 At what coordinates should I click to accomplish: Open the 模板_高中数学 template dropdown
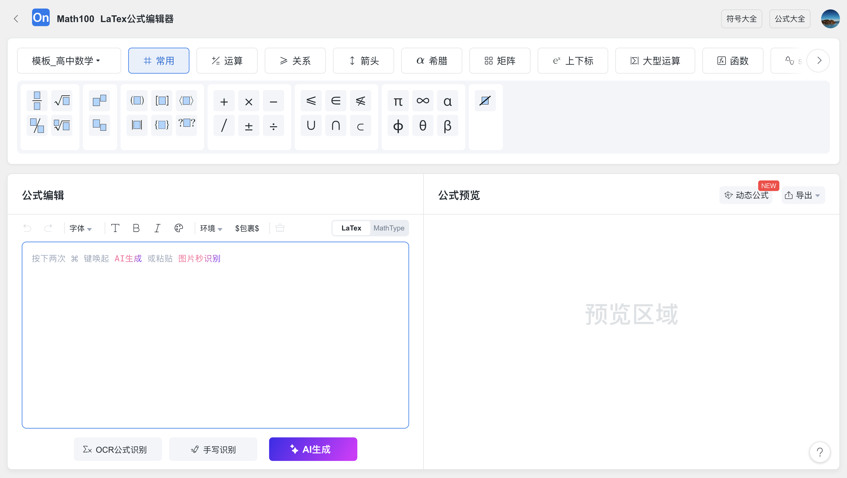69,61
